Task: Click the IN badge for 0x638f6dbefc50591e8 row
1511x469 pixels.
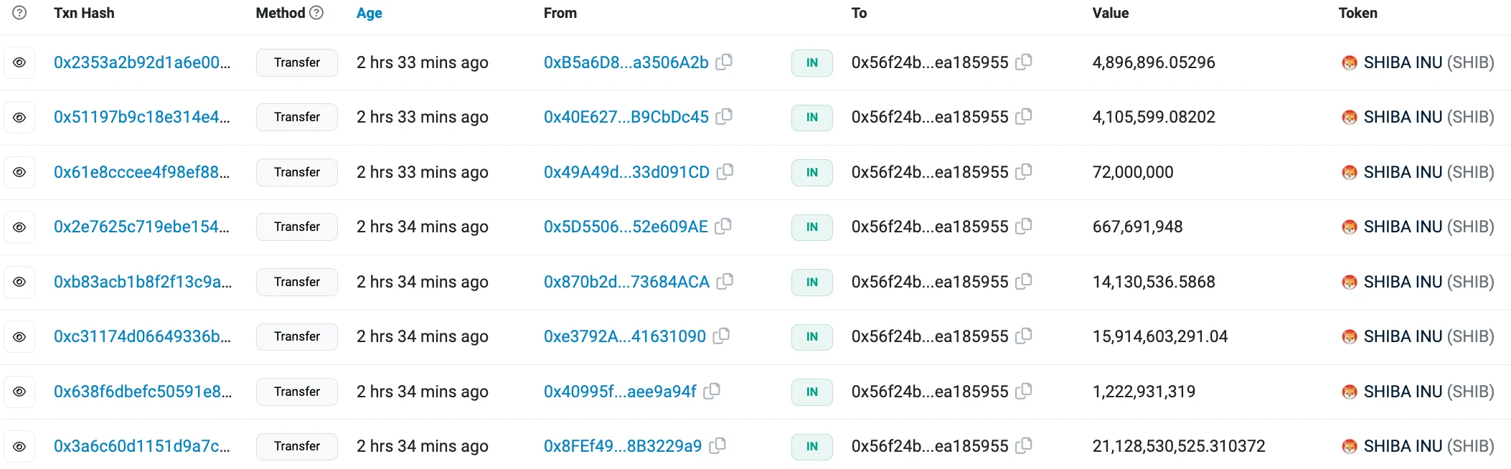Action: click(811, 392)
